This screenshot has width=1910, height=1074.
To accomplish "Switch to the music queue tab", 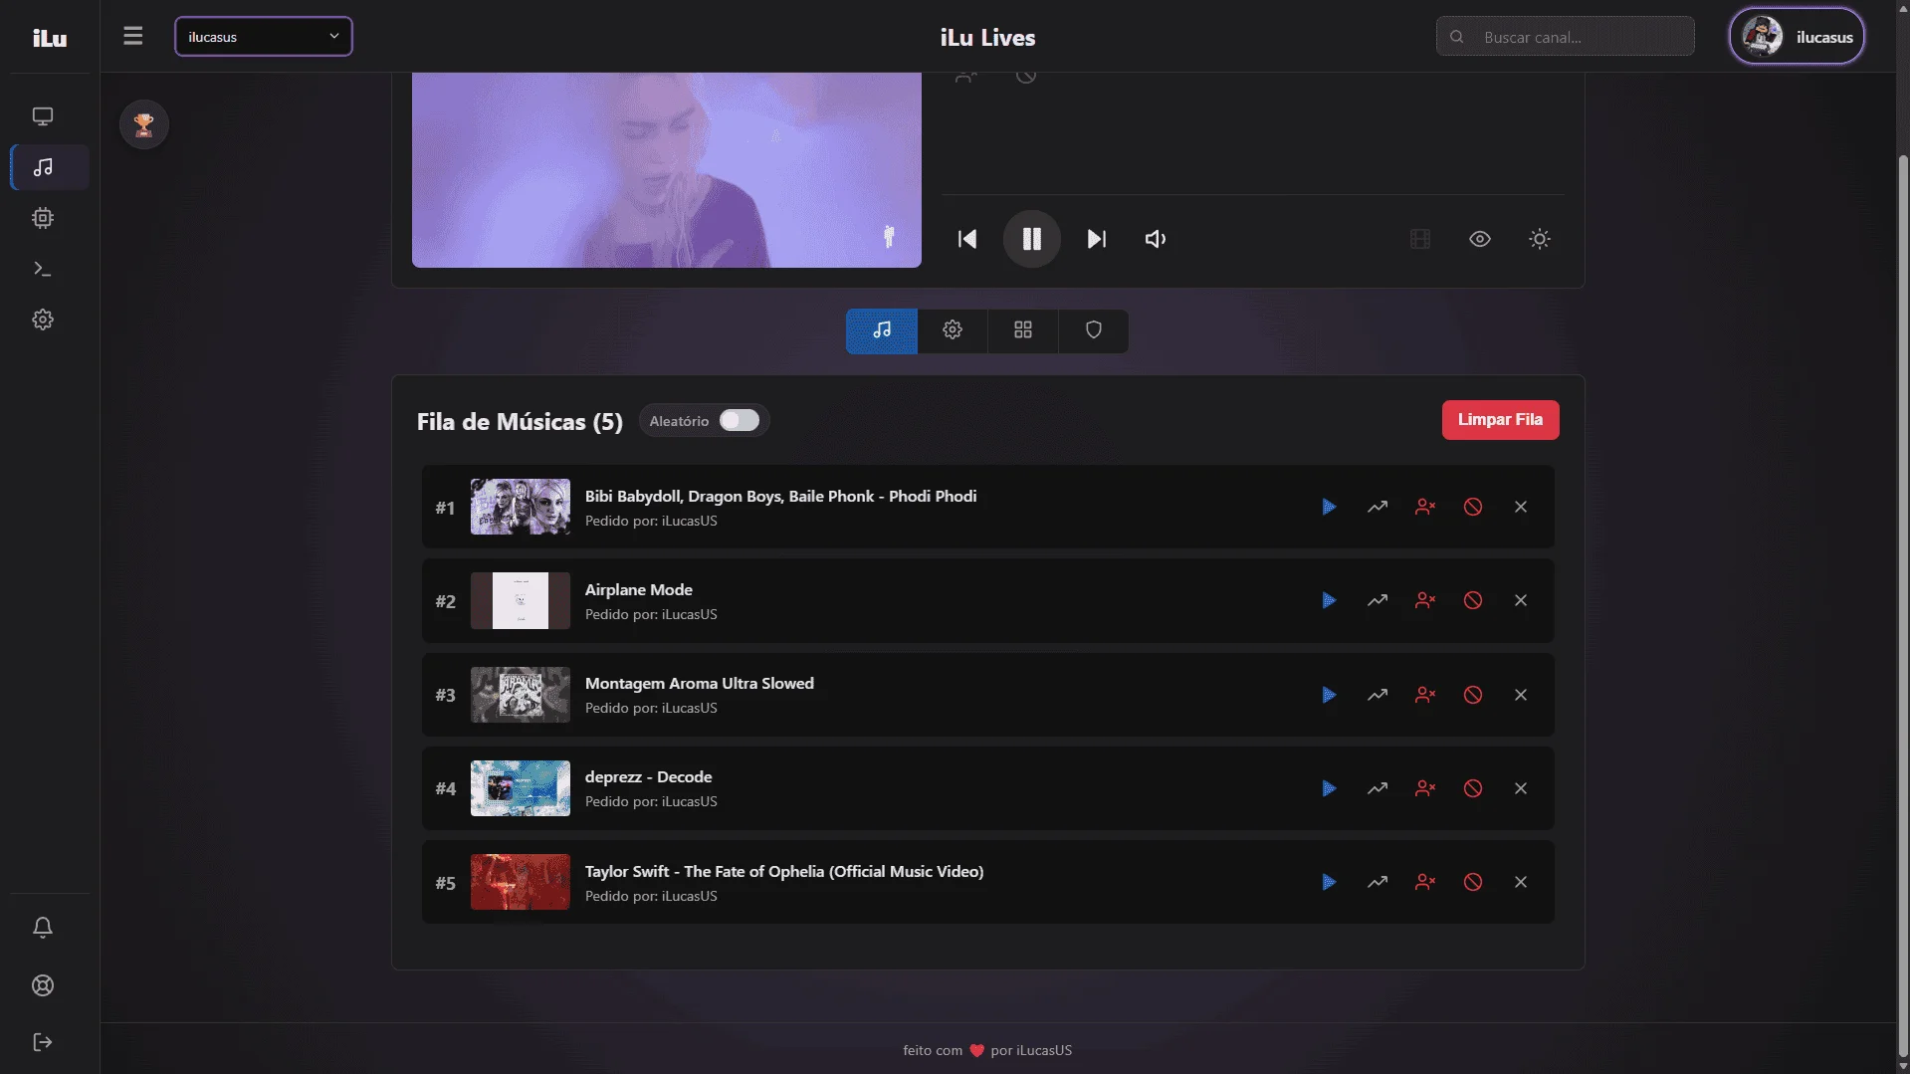I will tap(882, 330).
